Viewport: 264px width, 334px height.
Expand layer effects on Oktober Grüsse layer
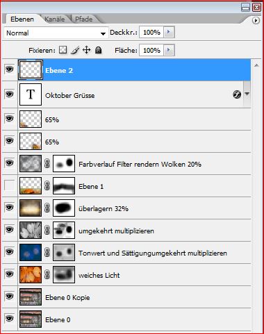point(247,94)
